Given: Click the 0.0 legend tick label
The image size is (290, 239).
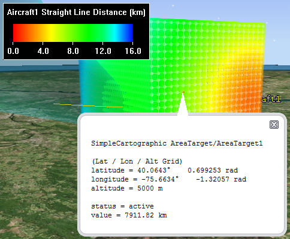Looking at the screenshot, I should [x=13, y=51].
